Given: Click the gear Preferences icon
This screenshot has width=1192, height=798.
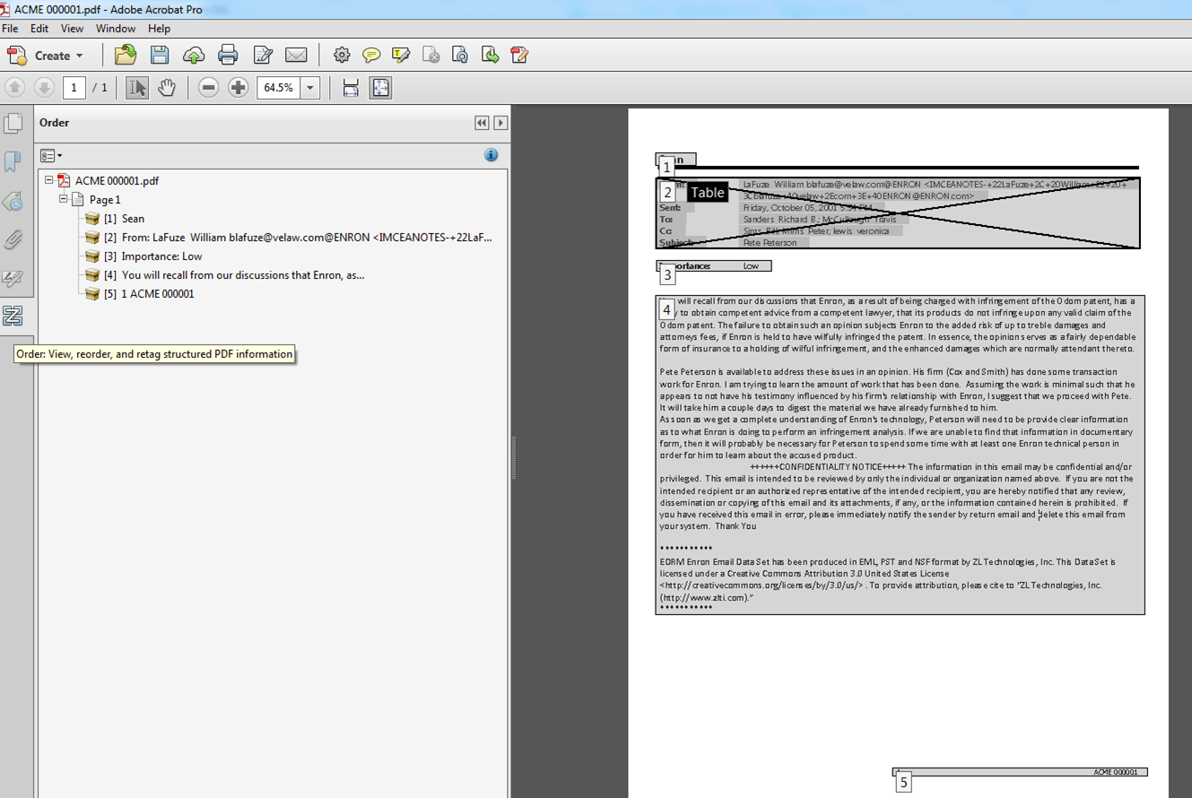Looking at the screenshot, I should click(342, 56).
